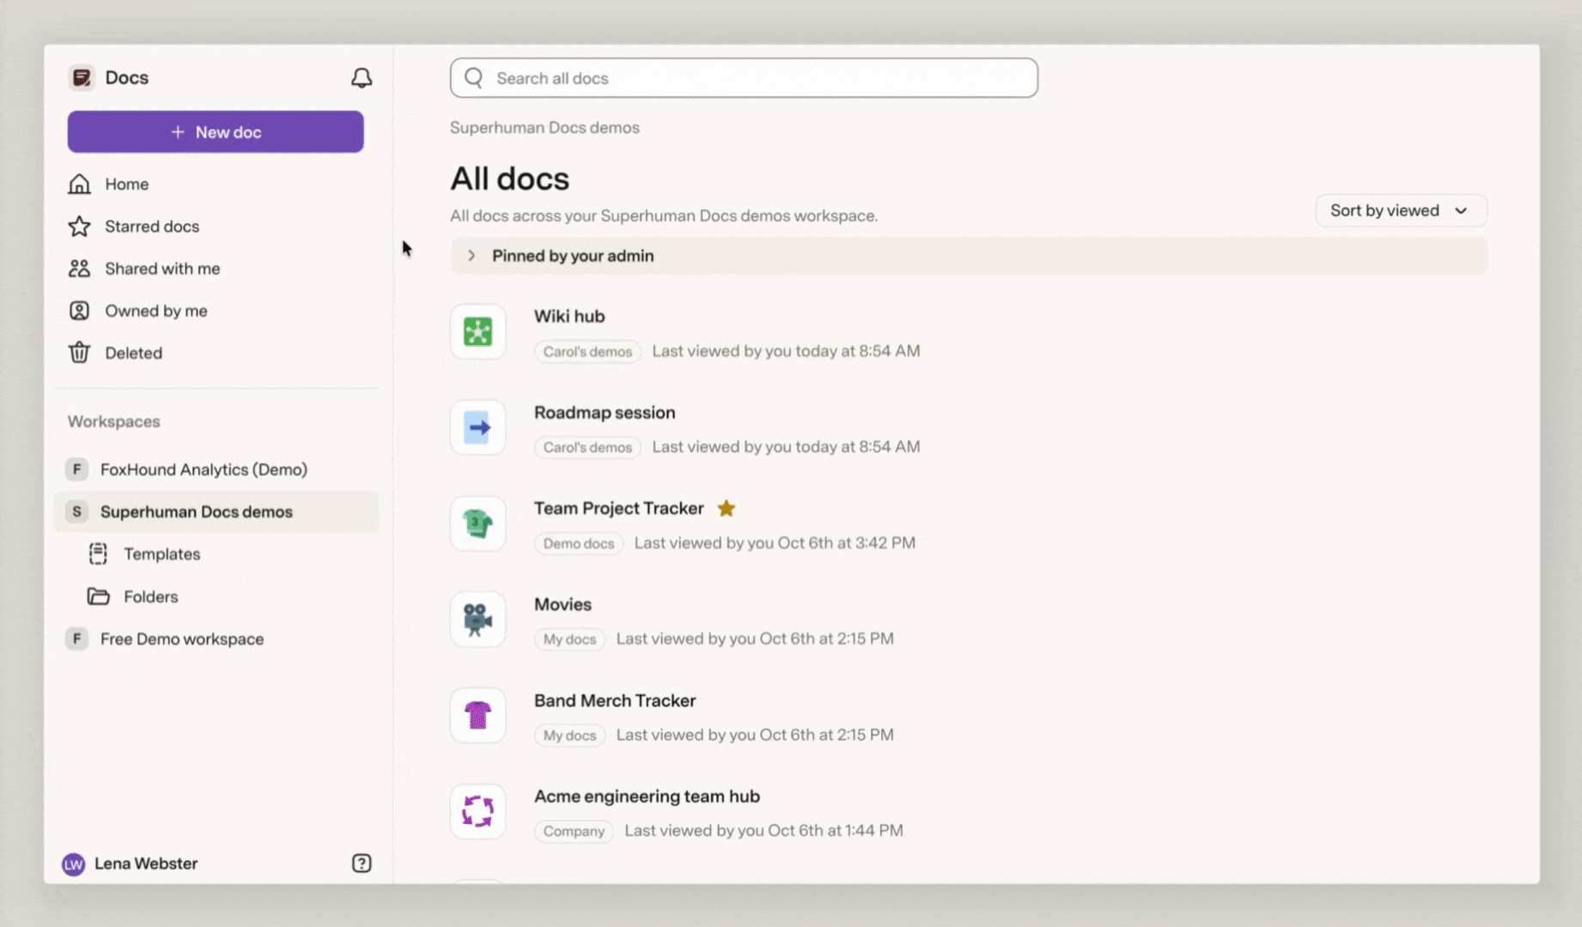Image resolution: width=1582 pixels, height=927 pixels.
Task: Open Lena Webster account menu
Action: pos(131,863)
